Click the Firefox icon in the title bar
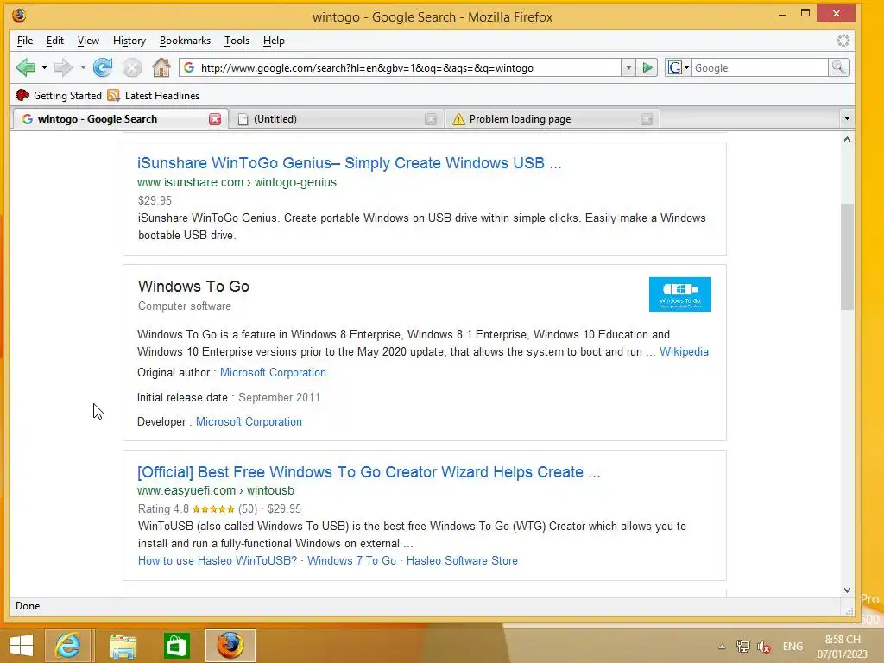This screenshot has height=663, width=884. (19, 16)
